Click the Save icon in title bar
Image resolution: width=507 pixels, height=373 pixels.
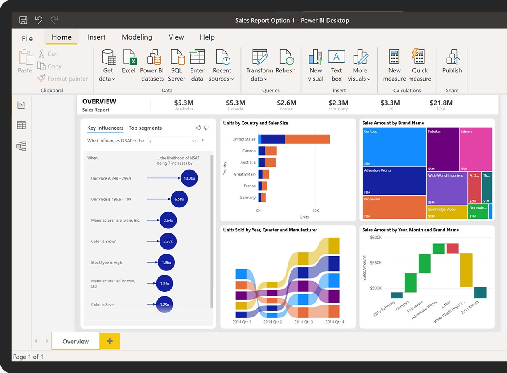23,20
